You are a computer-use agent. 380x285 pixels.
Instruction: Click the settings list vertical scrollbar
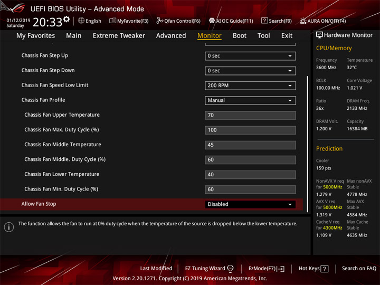(307, 144)
